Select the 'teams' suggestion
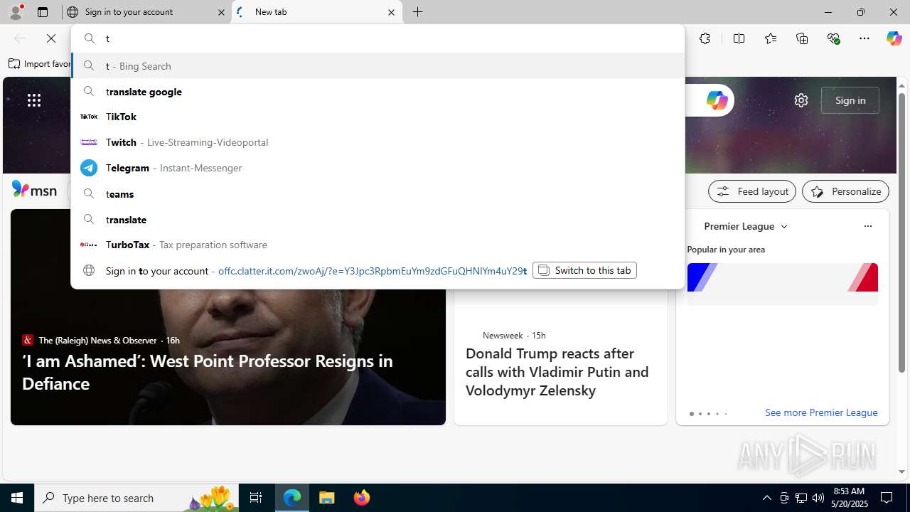910x512 pixels. [378, 193]
